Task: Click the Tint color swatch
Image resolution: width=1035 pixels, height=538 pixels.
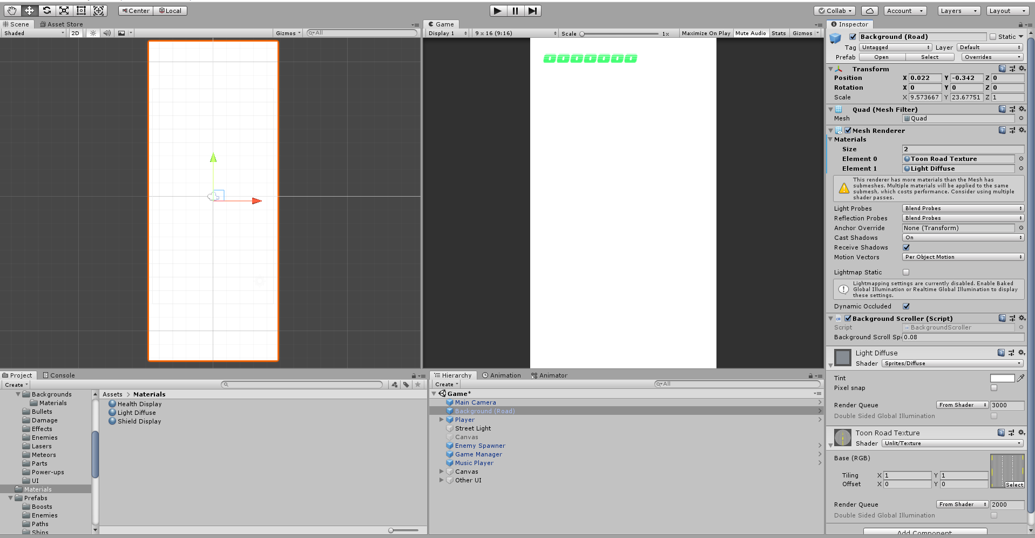Action: 1002,378
